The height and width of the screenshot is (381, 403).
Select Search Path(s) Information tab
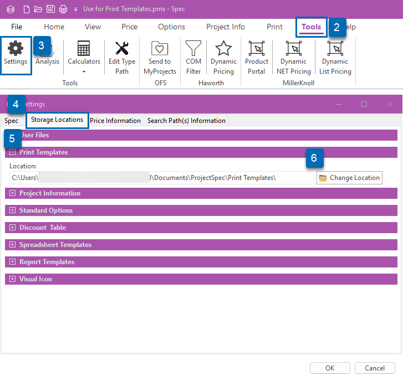186,121
